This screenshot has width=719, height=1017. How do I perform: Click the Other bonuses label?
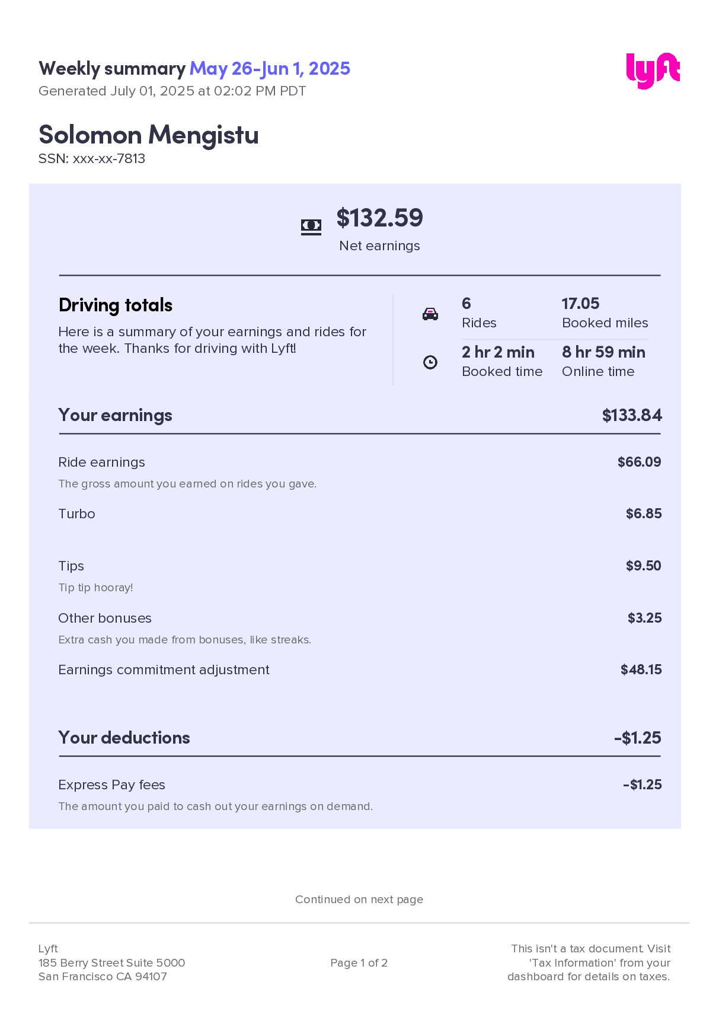(105, 618)
